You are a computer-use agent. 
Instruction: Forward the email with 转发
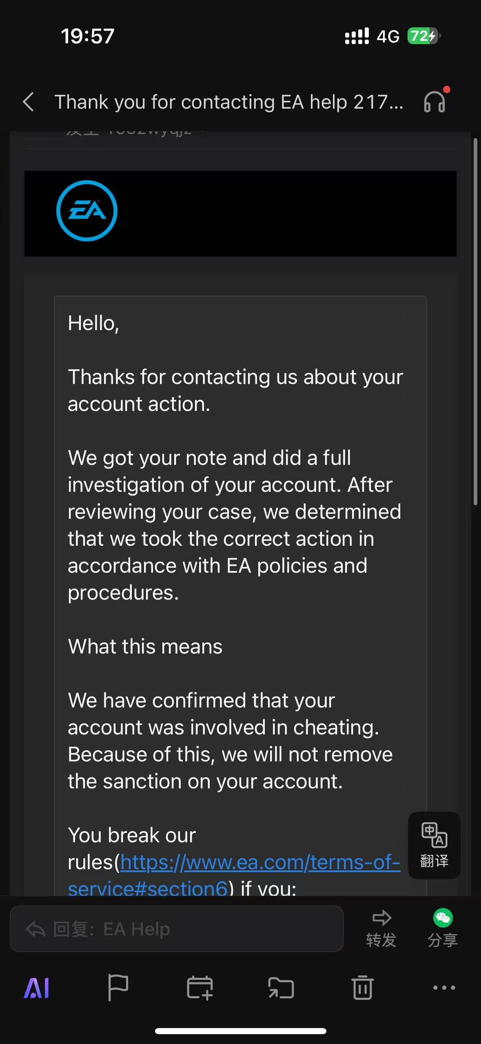tap(381, 928)
